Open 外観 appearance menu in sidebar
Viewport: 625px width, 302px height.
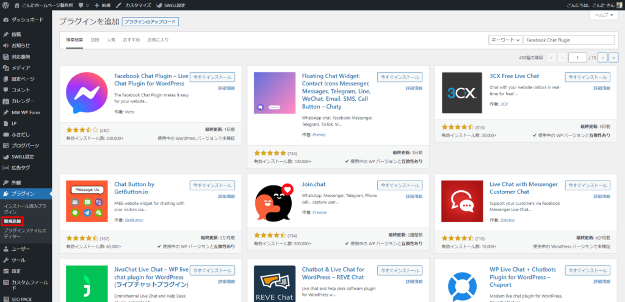(26, 183)
